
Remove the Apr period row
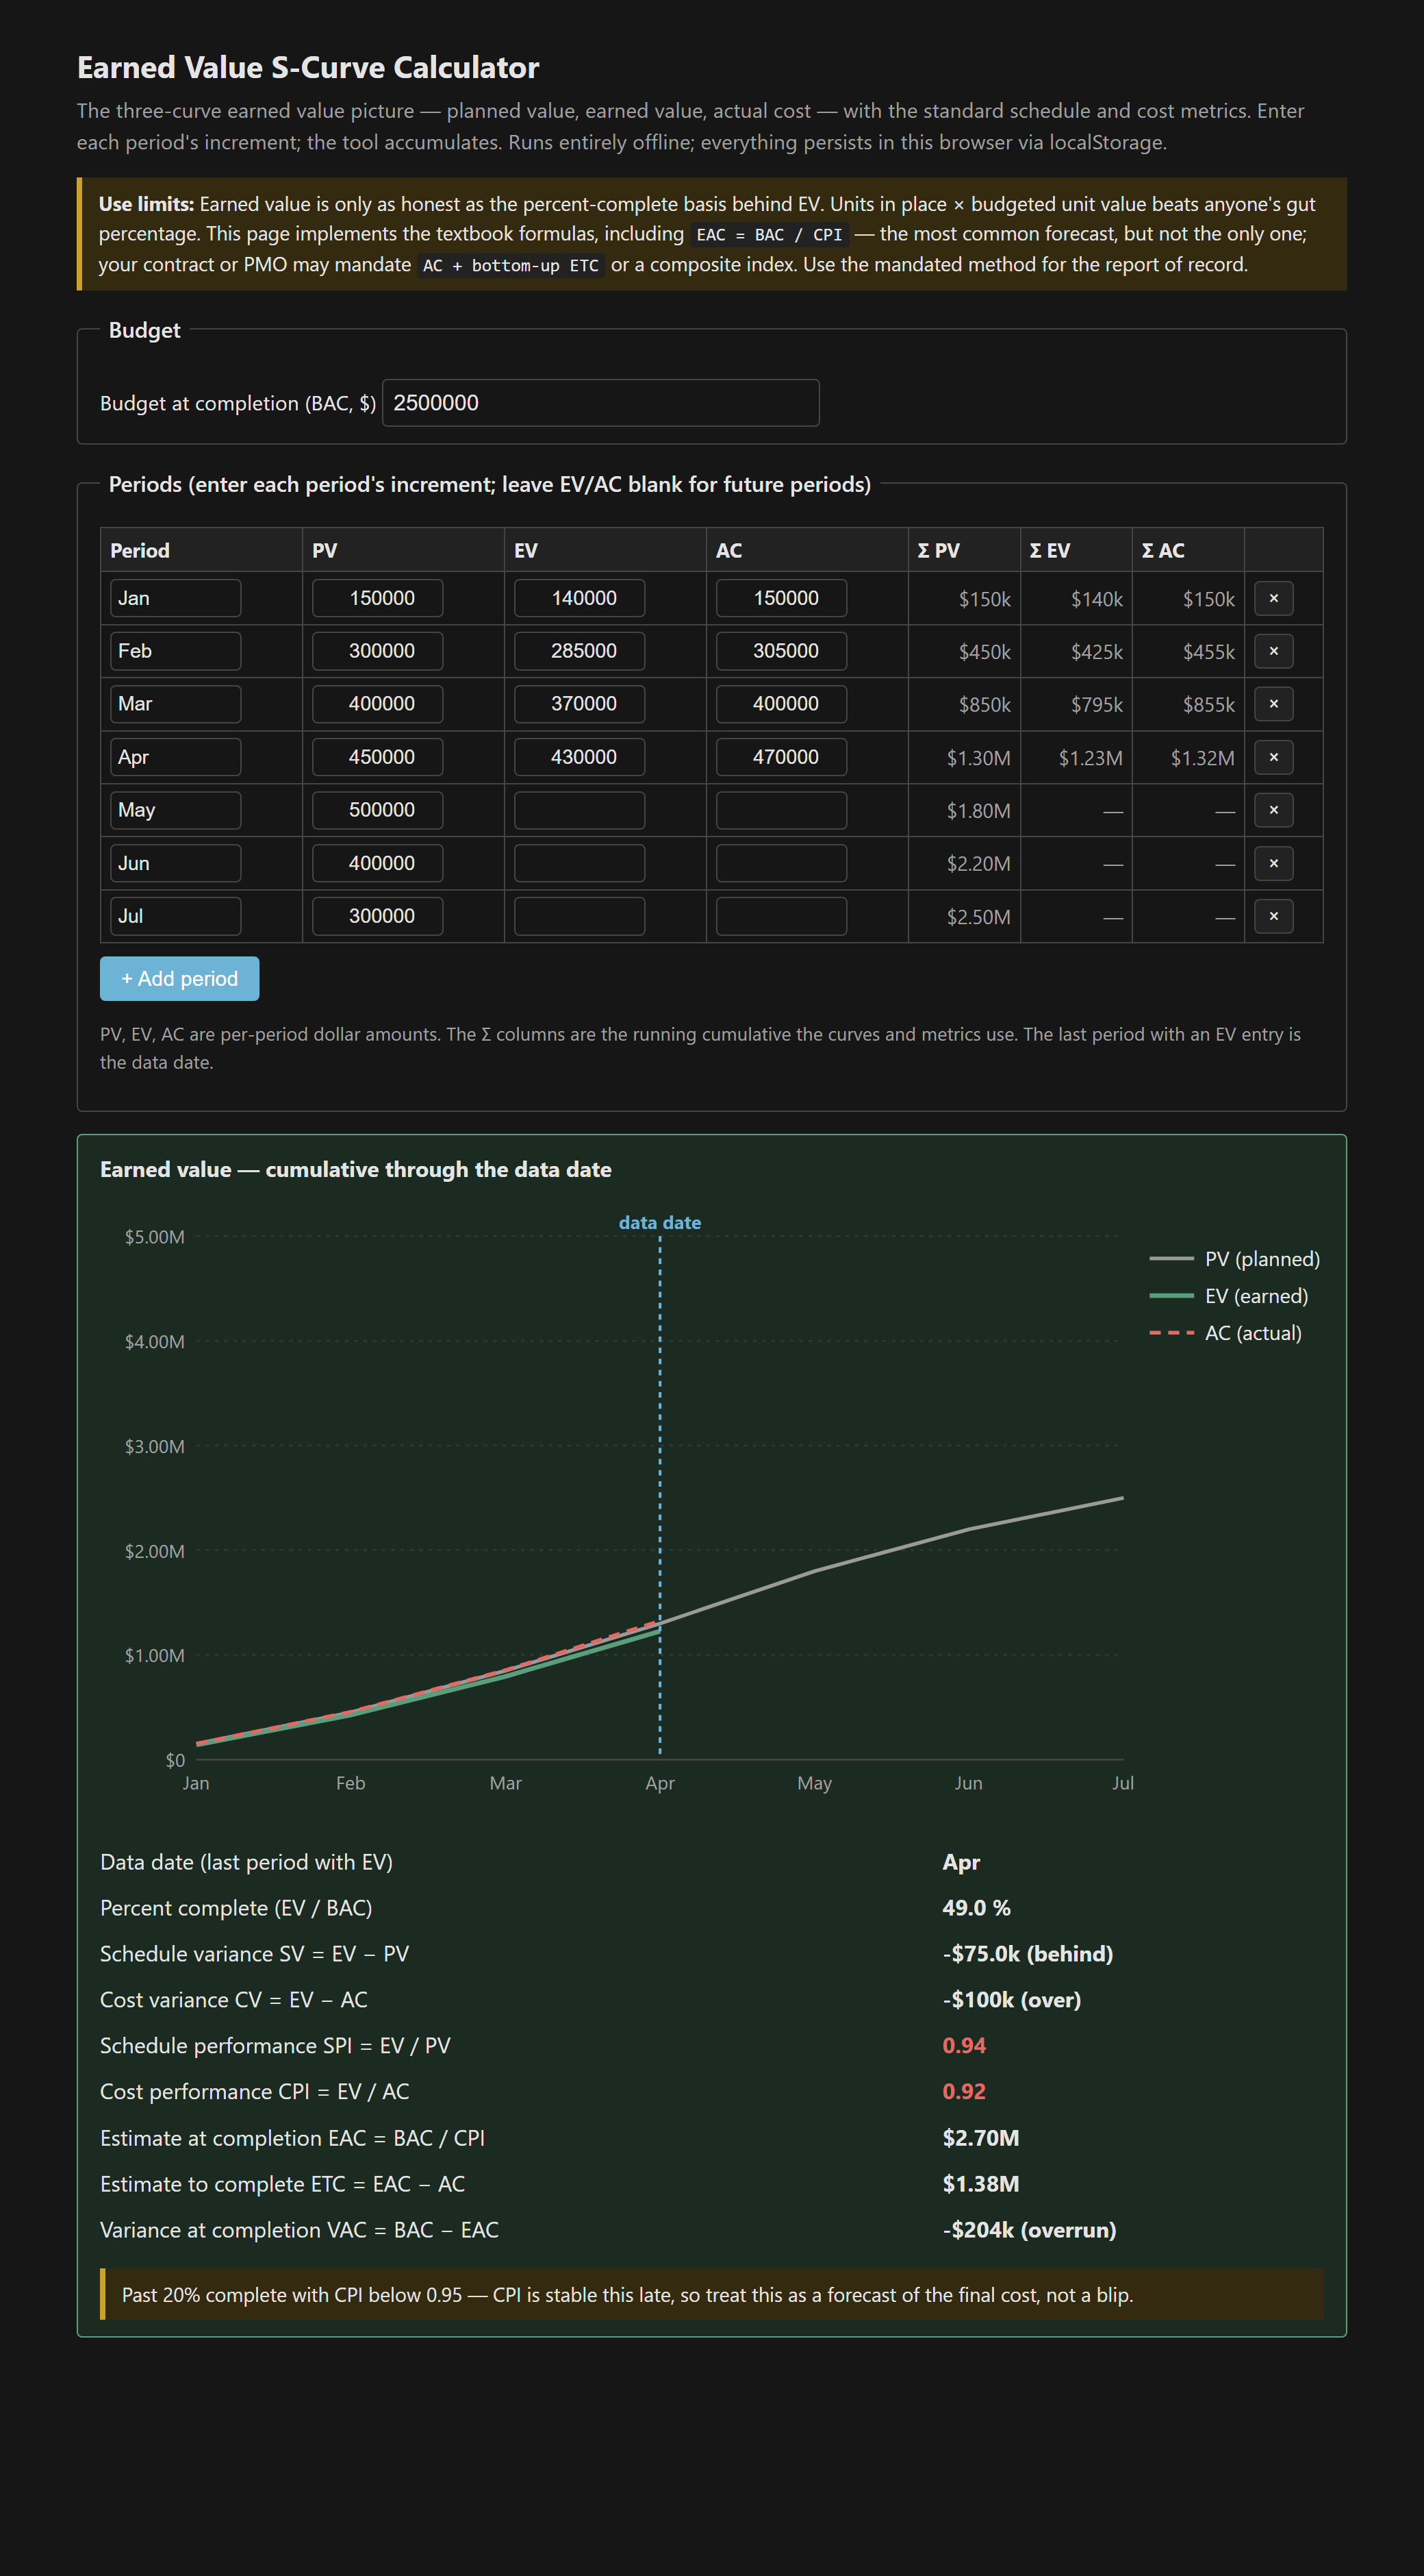[1273, 757]
